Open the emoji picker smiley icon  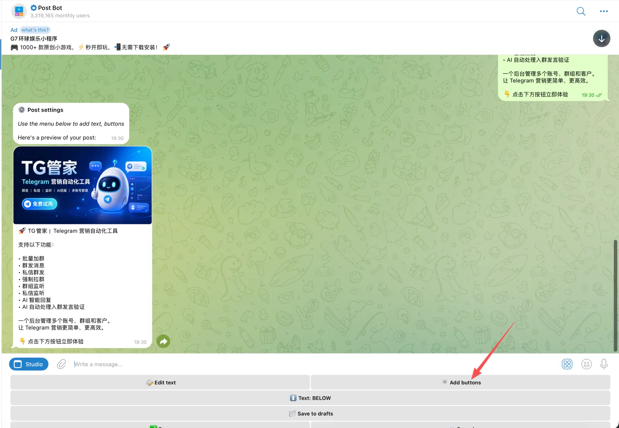click(x=587, y=364)
